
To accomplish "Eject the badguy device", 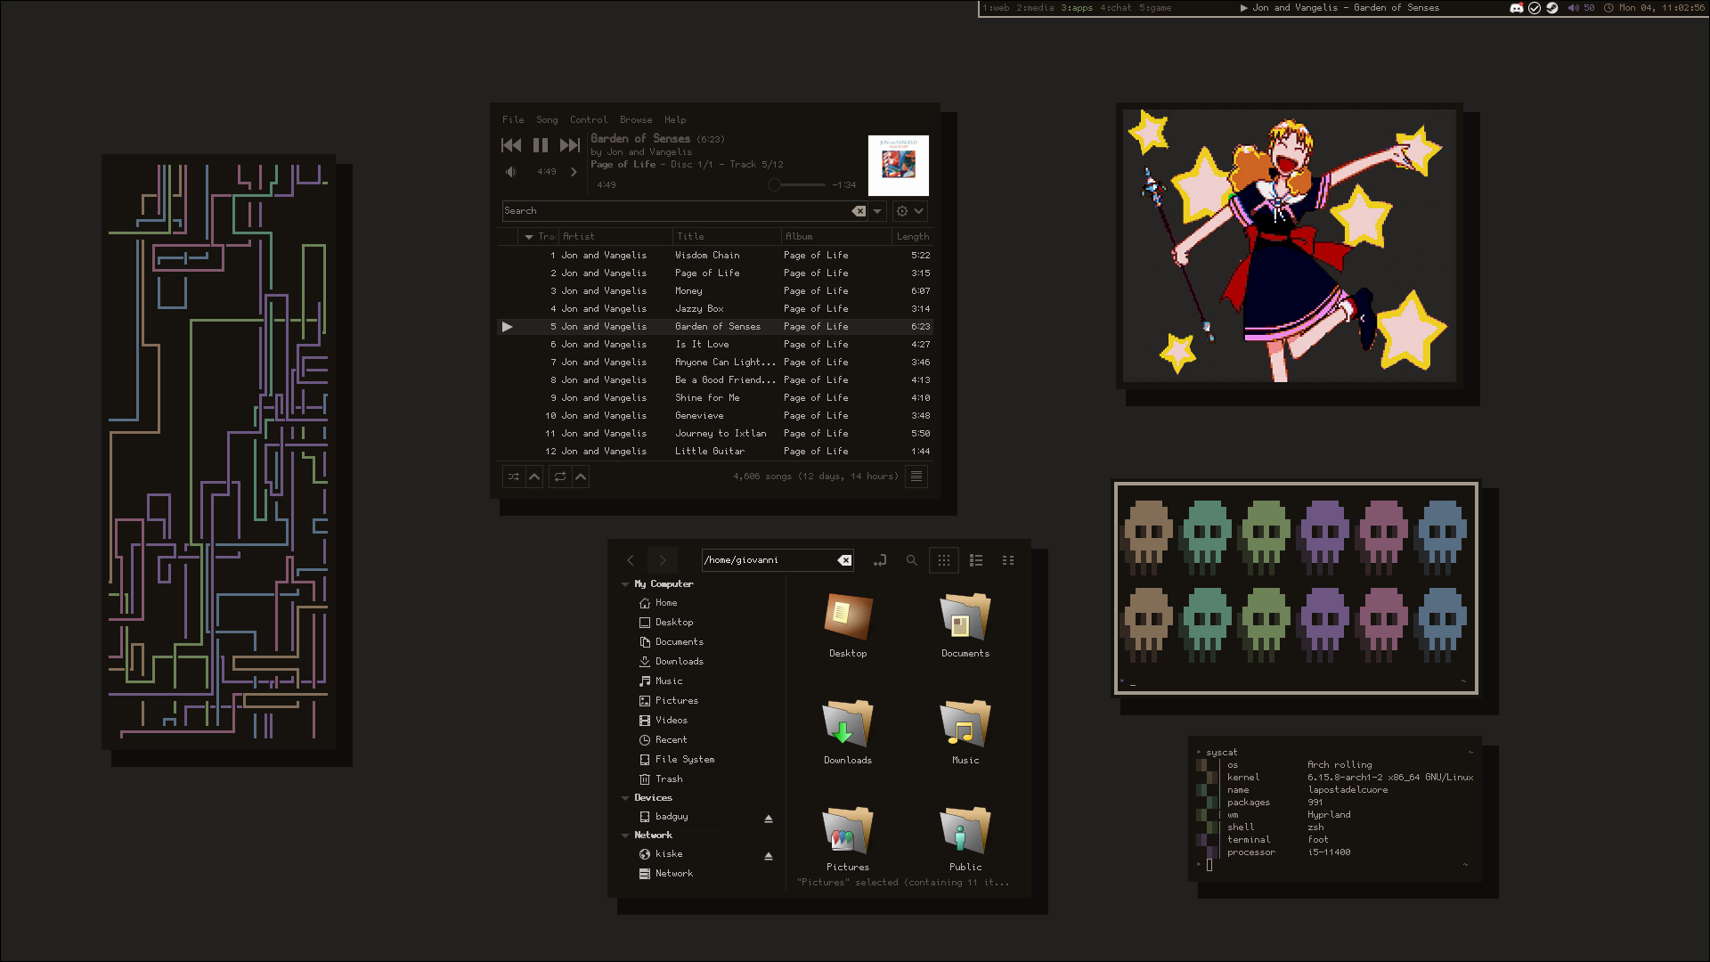I will 769,819.
